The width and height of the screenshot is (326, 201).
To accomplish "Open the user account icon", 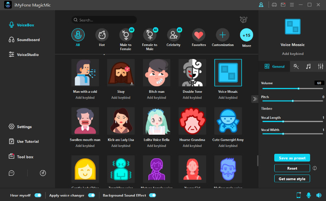I will [x=261, y=5].
